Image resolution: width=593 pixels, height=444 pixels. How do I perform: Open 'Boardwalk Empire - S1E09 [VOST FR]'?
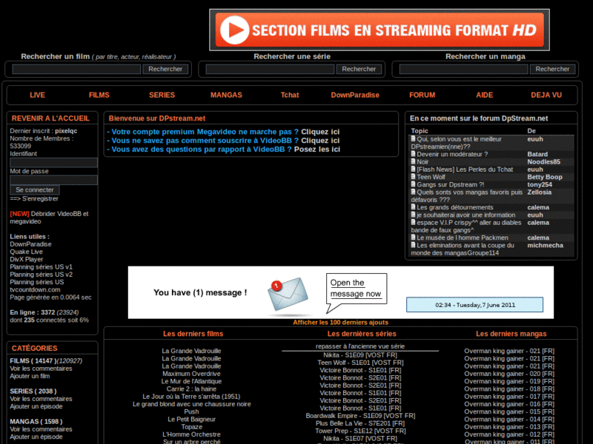click(360, 416)
